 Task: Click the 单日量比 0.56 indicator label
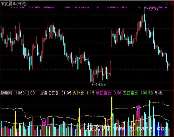(x=109, y=93)
